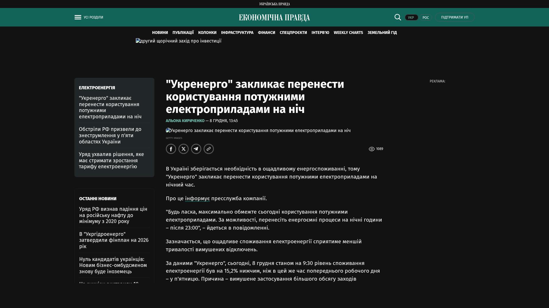Share article on X (Twitter)
The image size is (549, 308).
[x=184, y=149]
